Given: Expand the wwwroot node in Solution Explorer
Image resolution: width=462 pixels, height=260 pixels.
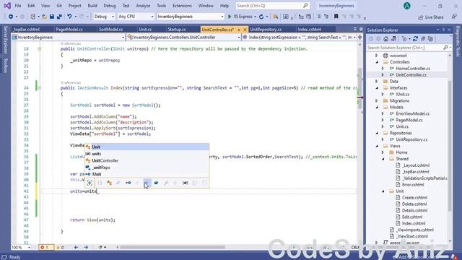Looking at the screenshot, I should (x=376, y=56).
